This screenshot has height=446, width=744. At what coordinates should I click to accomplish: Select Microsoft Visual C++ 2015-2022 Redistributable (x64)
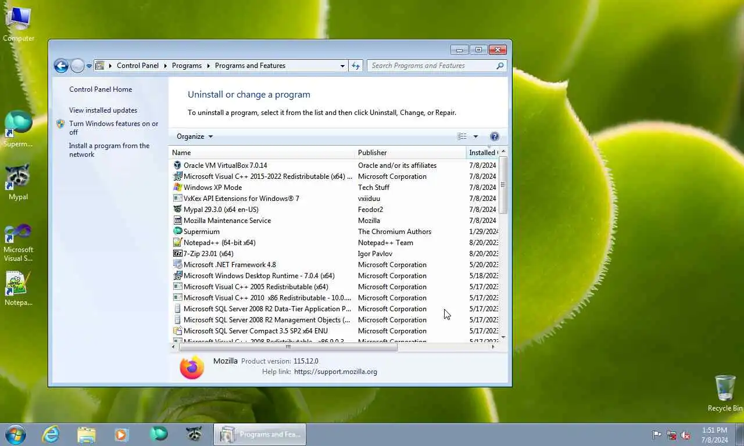[334, 177]
